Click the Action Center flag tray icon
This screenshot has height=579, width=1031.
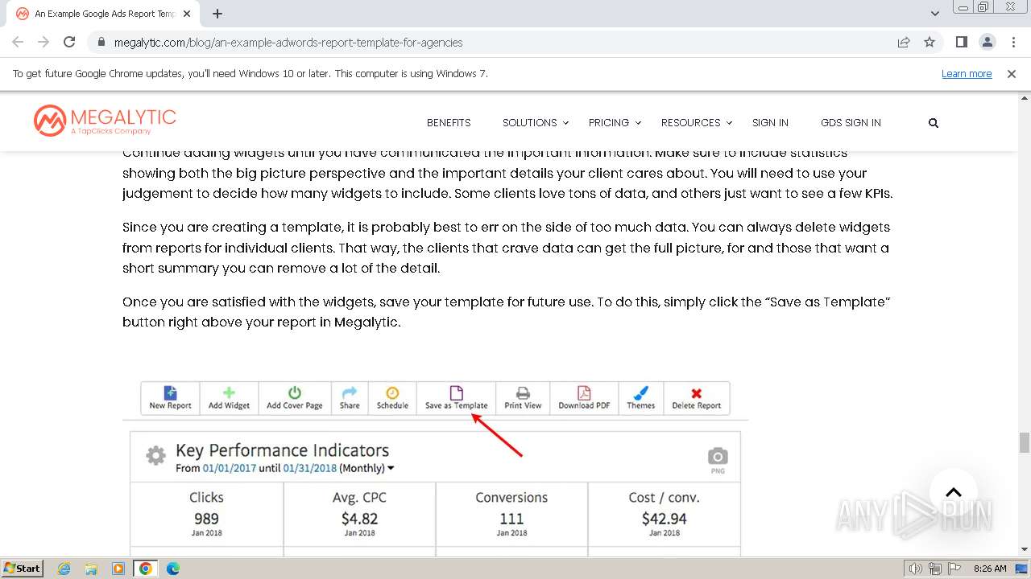[x=954, y=569]
